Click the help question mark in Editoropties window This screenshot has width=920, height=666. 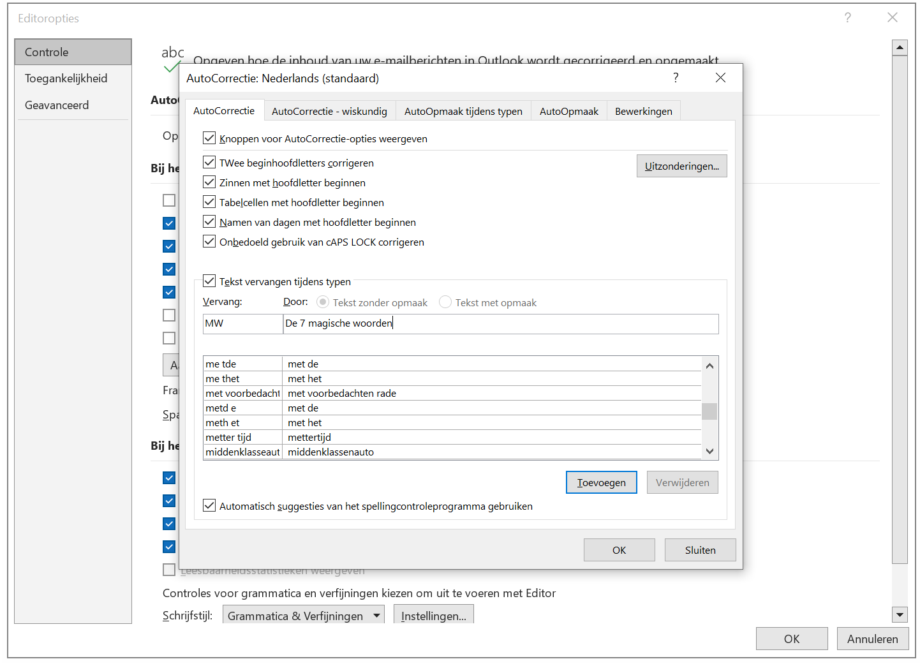(x=847, y=18)
